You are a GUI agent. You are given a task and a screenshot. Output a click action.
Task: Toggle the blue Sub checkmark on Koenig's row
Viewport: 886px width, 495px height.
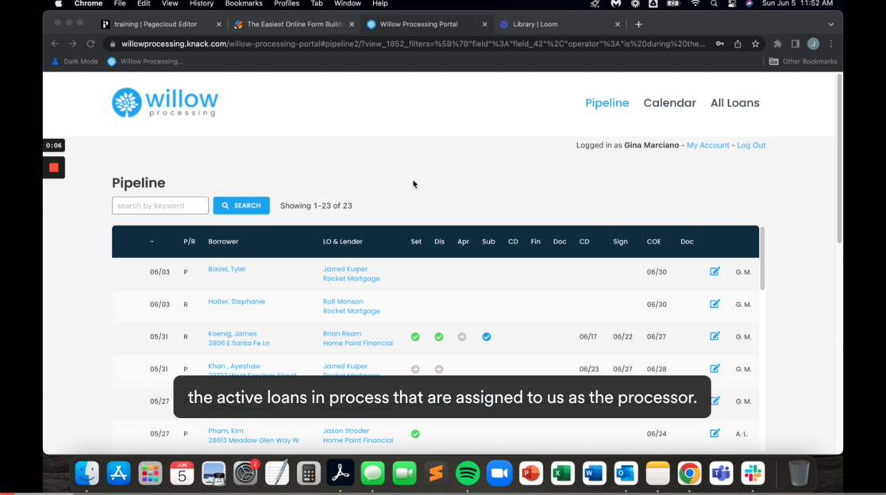(x=487, y=336)
